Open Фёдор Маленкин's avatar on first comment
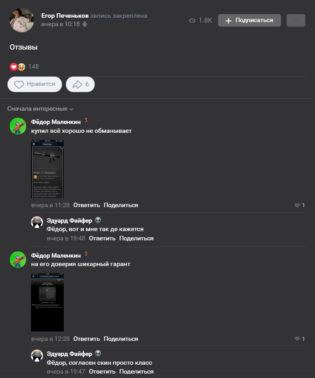315x378 pixels. point(18,126)
